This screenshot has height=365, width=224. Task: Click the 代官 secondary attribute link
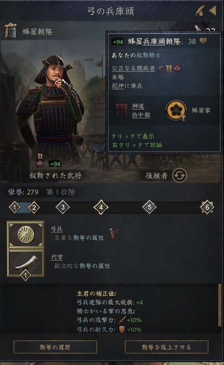pyautogui.click(x=57, y=257)
